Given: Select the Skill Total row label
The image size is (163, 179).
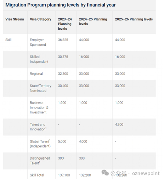Looking at the screenshot, I should 37,175.
